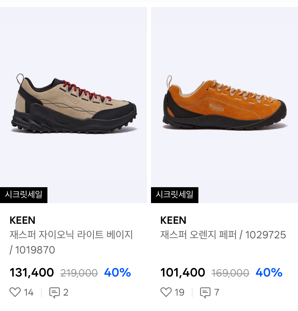The height and width of the screenshot is (311, 298).
Task: Like the Jasper Orange Pepper shoe with heart icon
Action: 166,292
